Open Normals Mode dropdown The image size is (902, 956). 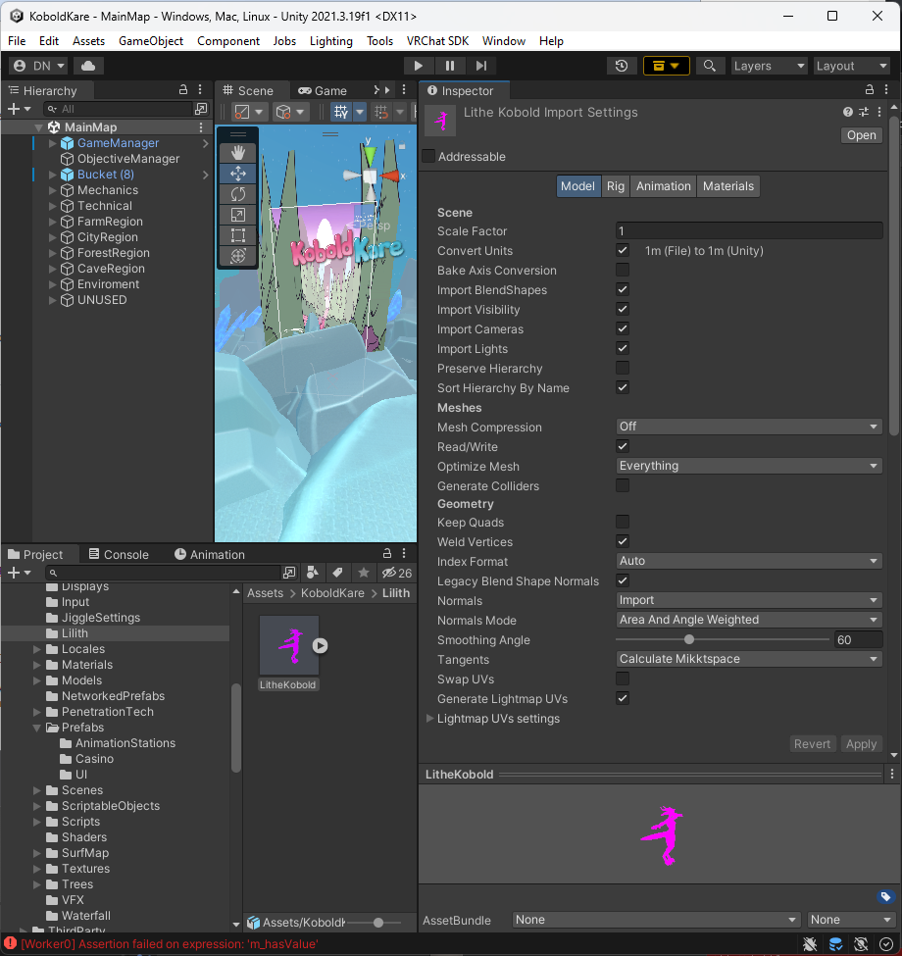749,620
